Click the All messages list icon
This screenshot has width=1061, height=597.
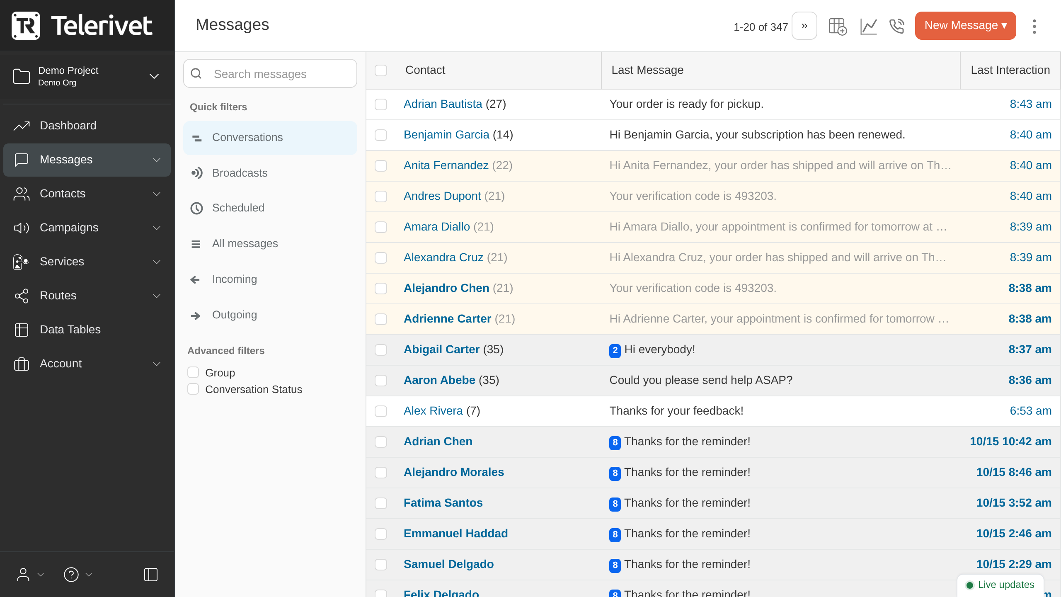pos(196,244)
